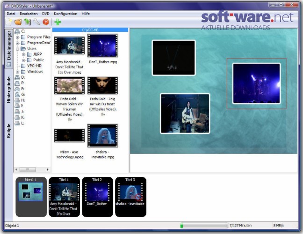Select the J: drive icon

[17, 111]
